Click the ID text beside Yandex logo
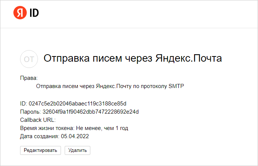The width and height of the screenshot is (258, 166). 34,13
